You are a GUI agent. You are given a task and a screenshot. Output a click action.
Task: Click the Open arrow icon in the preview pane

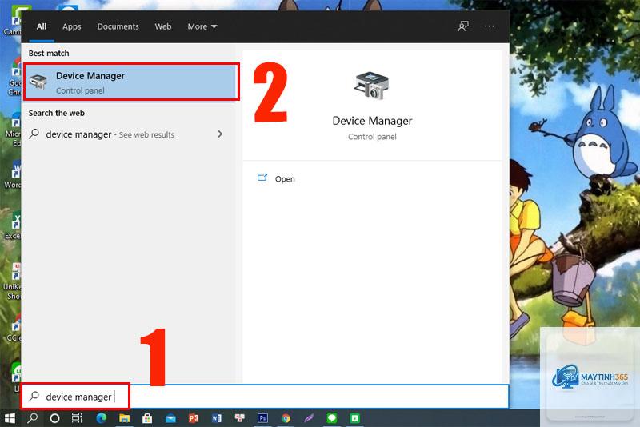click(262, 178)
